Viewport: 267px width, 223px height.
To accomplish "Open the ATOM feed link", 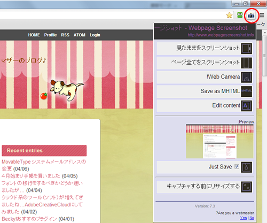I will 80,35.
